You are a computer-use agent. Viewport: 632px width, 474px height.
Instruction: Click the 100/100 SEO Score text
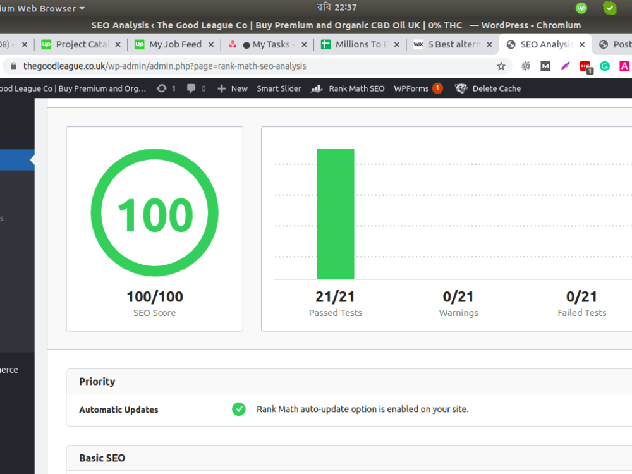click(x=155, y=297)
